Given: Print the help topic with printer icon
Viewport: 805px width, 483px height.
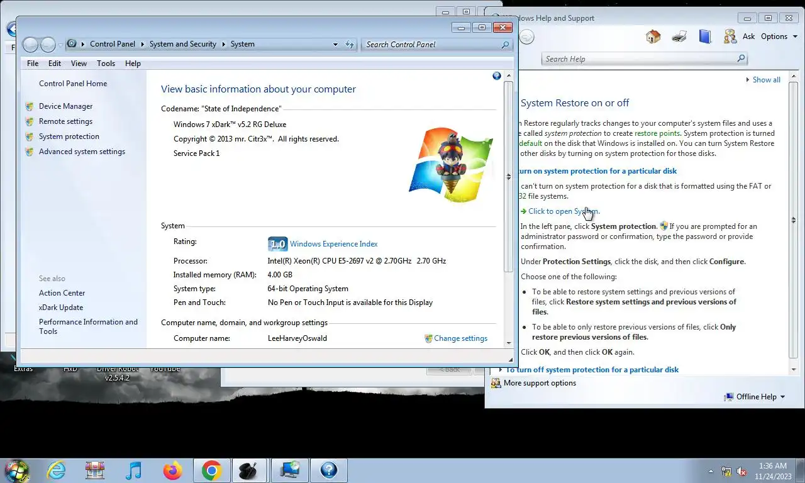Looking at the screenshot, I should [679, 36].
